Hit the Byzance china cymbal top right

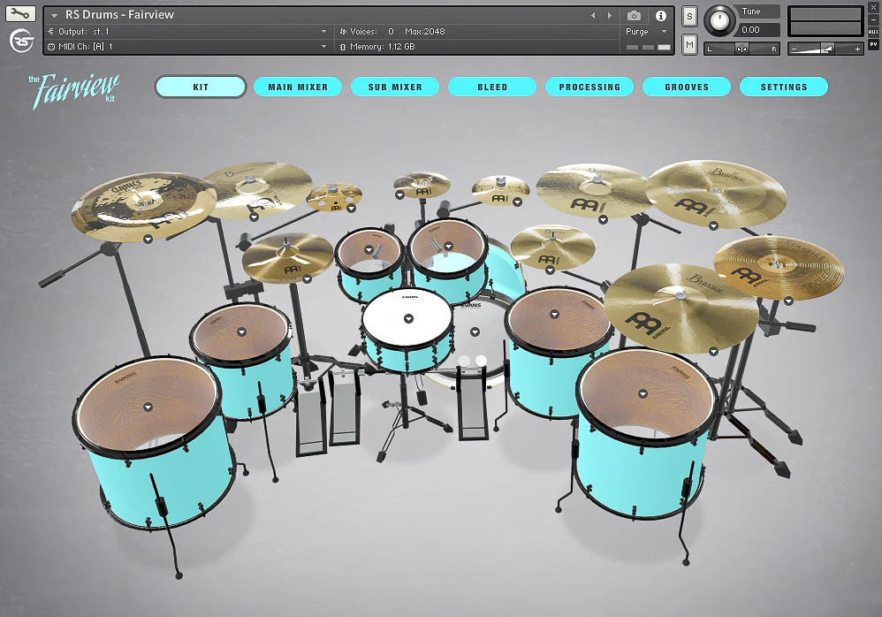(716, 193)
